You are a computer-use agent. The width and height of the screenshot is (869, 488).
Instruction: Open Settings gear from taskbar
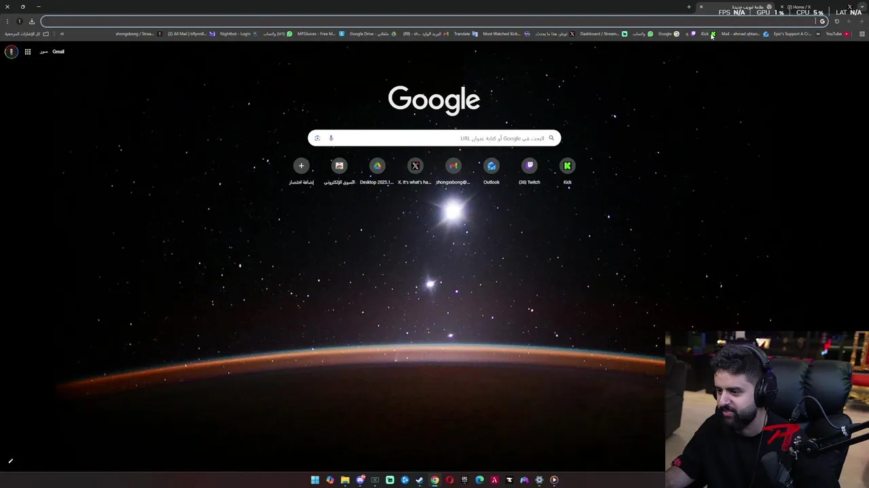point(539,480)
